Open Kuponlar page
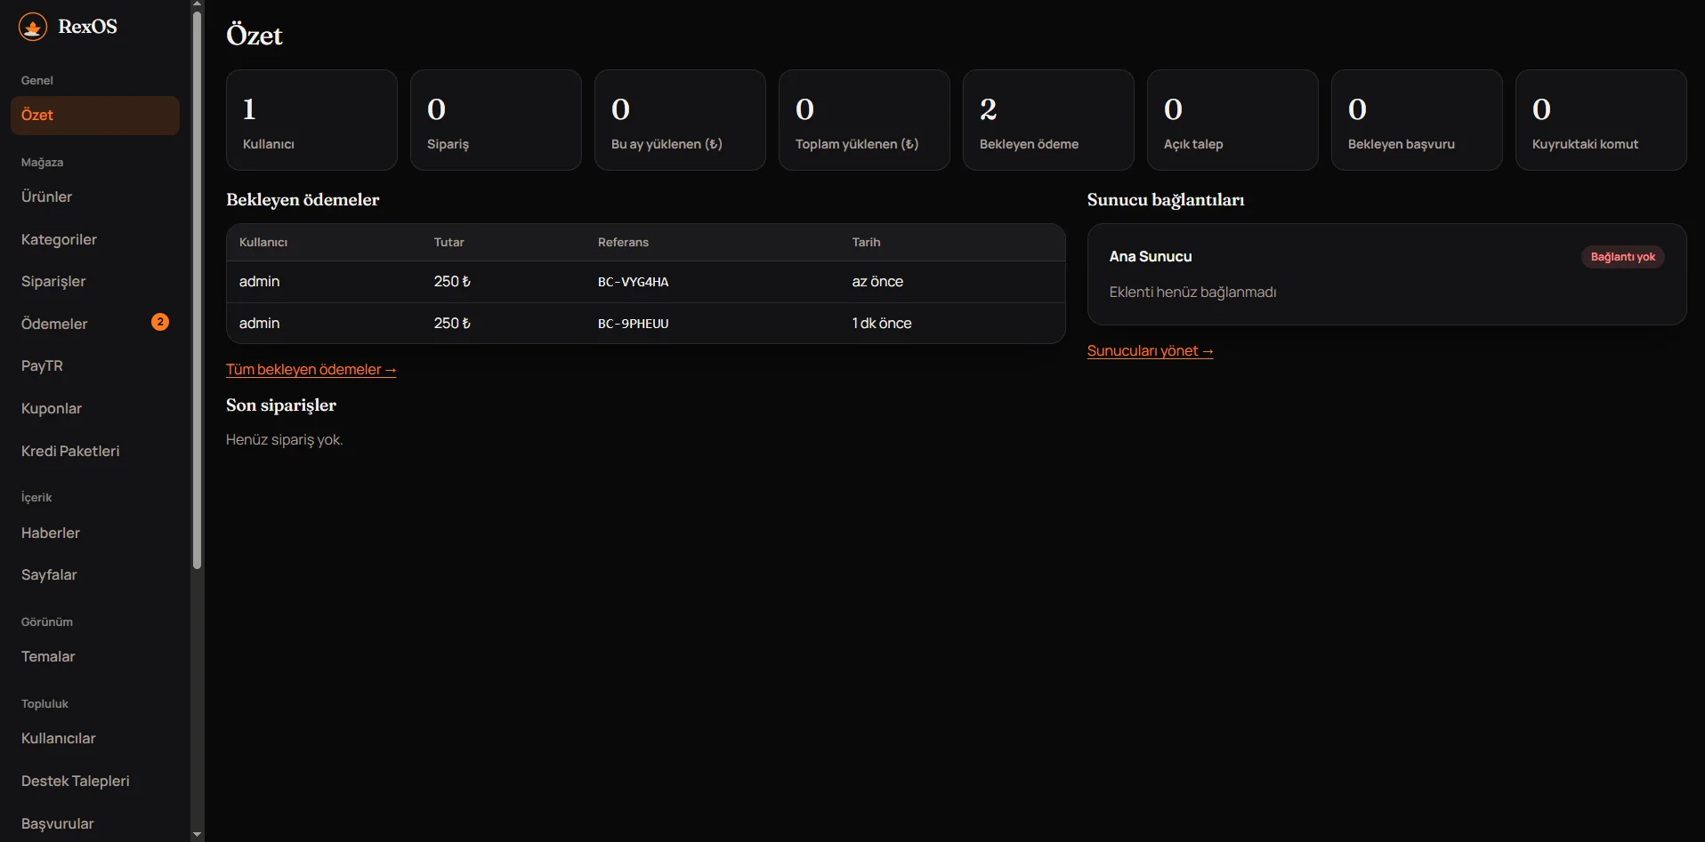 (95, 408)
